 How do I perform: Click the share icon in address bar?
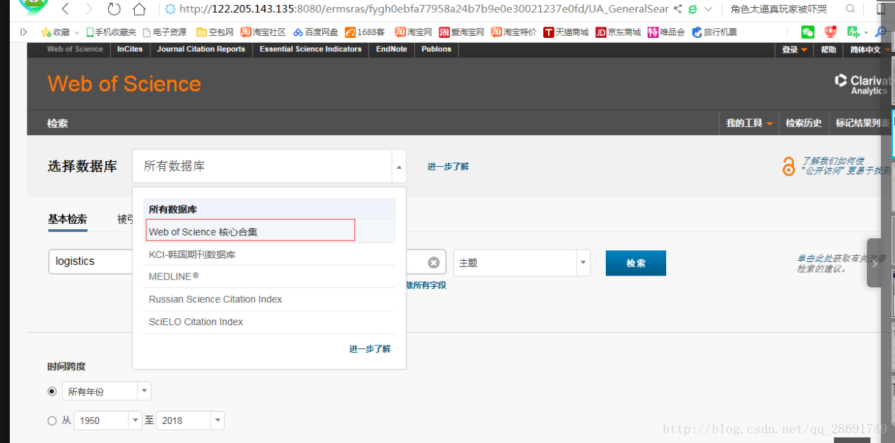(x=677, y=9)
